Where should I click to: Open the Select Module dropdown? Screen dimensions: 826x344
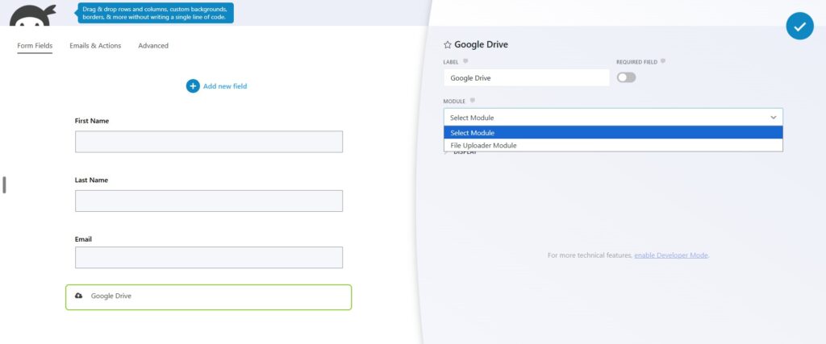click(613, 118)
